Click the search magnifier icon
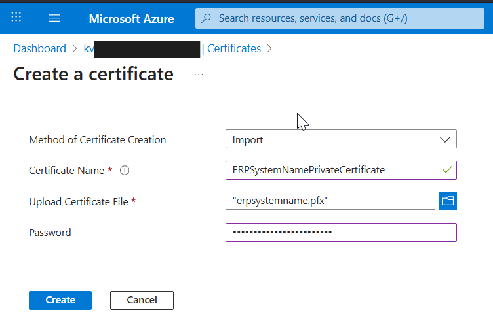493x323 pixels. pyautogui.click(x=207, y=18)
